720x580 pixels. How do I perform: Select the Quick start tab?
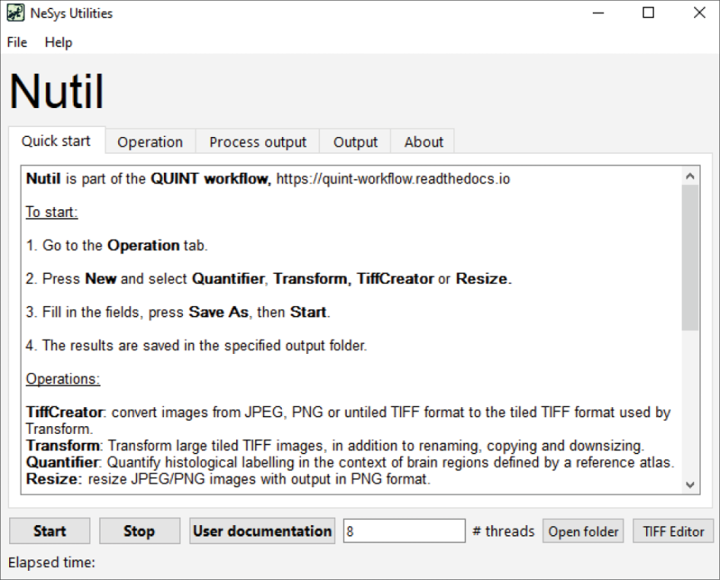(x=56, y=142)
